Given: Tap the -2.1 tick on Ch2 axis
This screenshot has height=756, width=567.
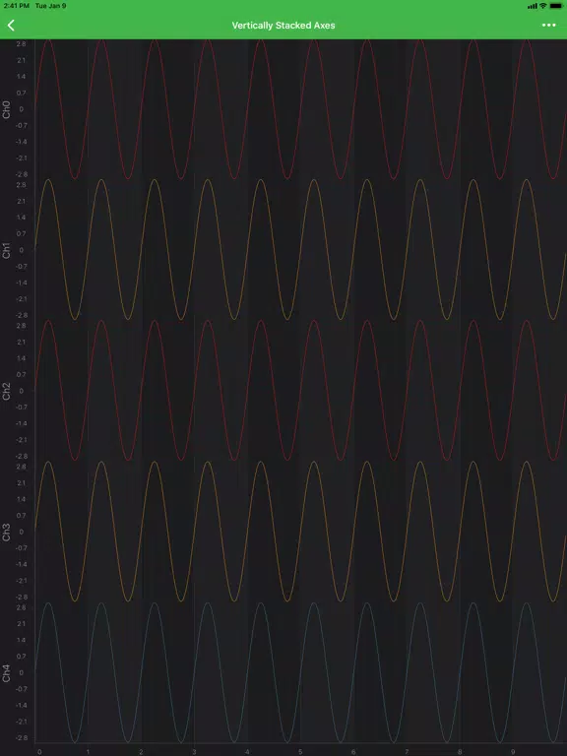Looking at the screenshot, I should click(22, 440).
